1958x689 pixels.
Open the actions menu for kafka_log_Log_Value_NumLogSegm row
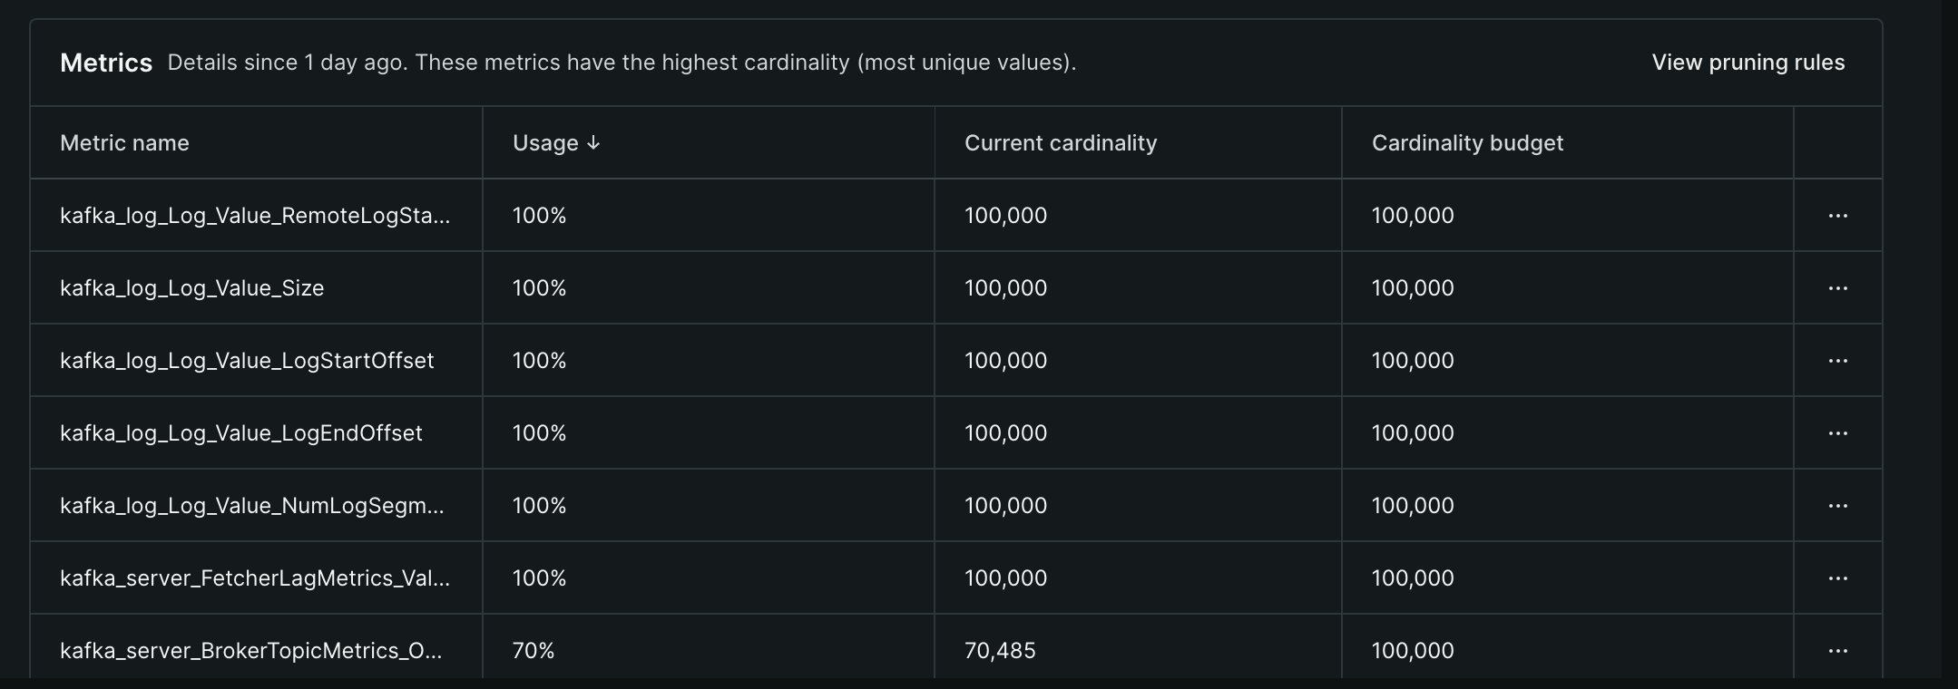click(x=1839, y=505)
